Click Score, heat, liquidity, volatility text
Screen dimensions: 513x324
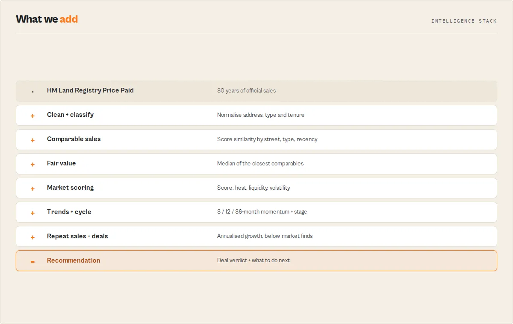click(x=254, y=188)
